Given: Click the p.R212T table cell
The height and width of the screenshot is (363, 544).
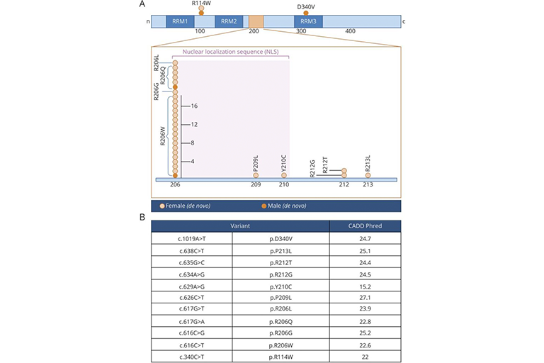Looking at the screenshot, I should pos(281,262).
